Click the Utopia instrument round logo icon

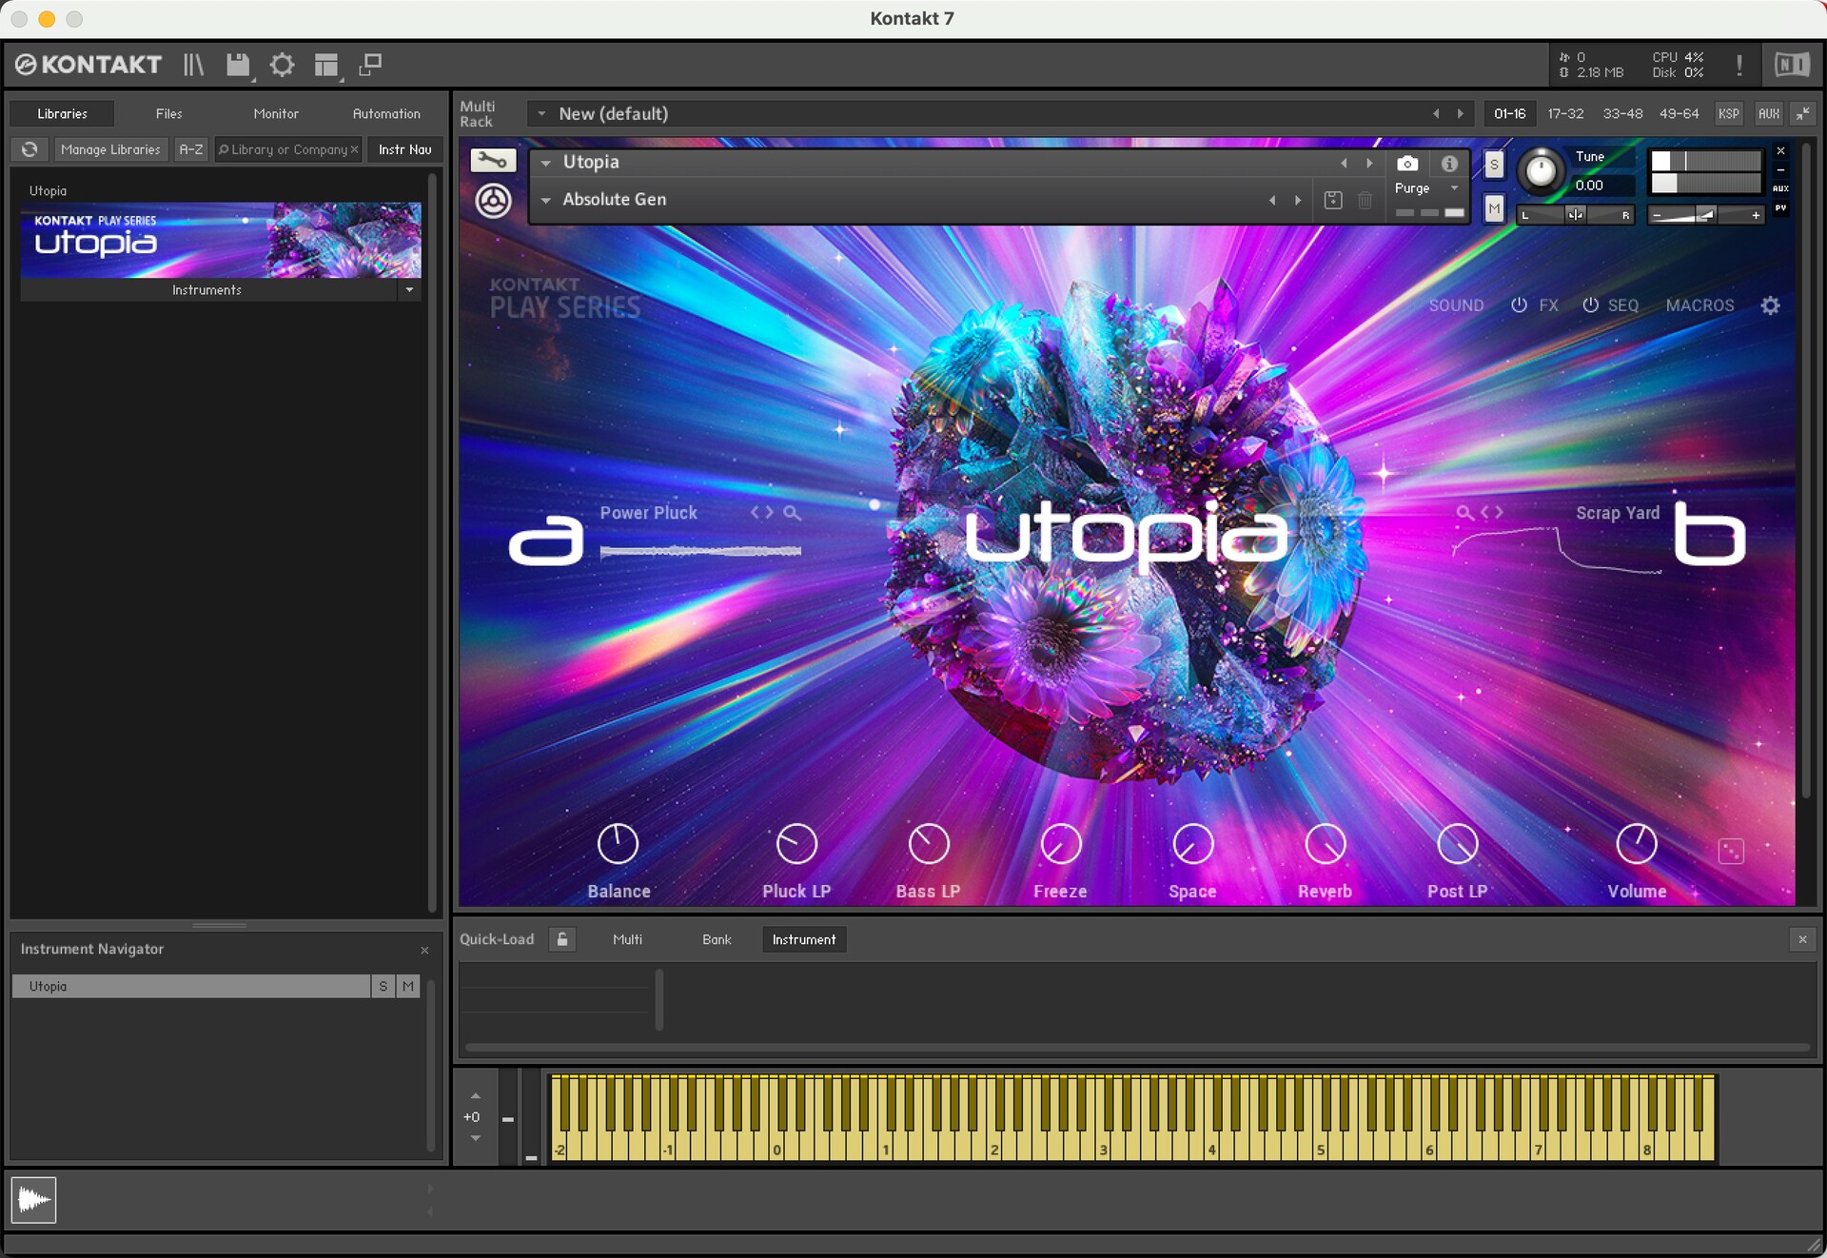click(493, 201)
